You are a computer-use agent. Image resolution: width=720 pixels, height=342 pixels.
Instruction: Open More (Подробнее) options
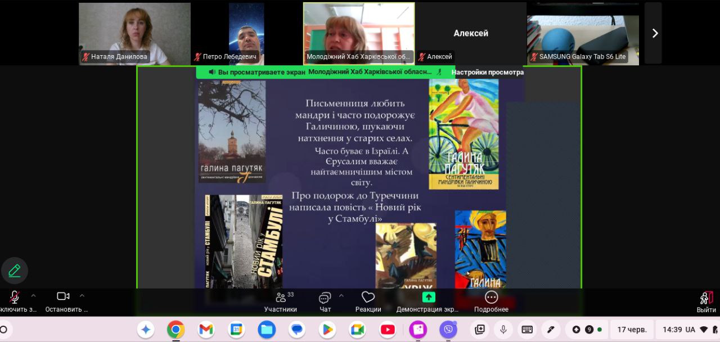[x=491, y=301]
